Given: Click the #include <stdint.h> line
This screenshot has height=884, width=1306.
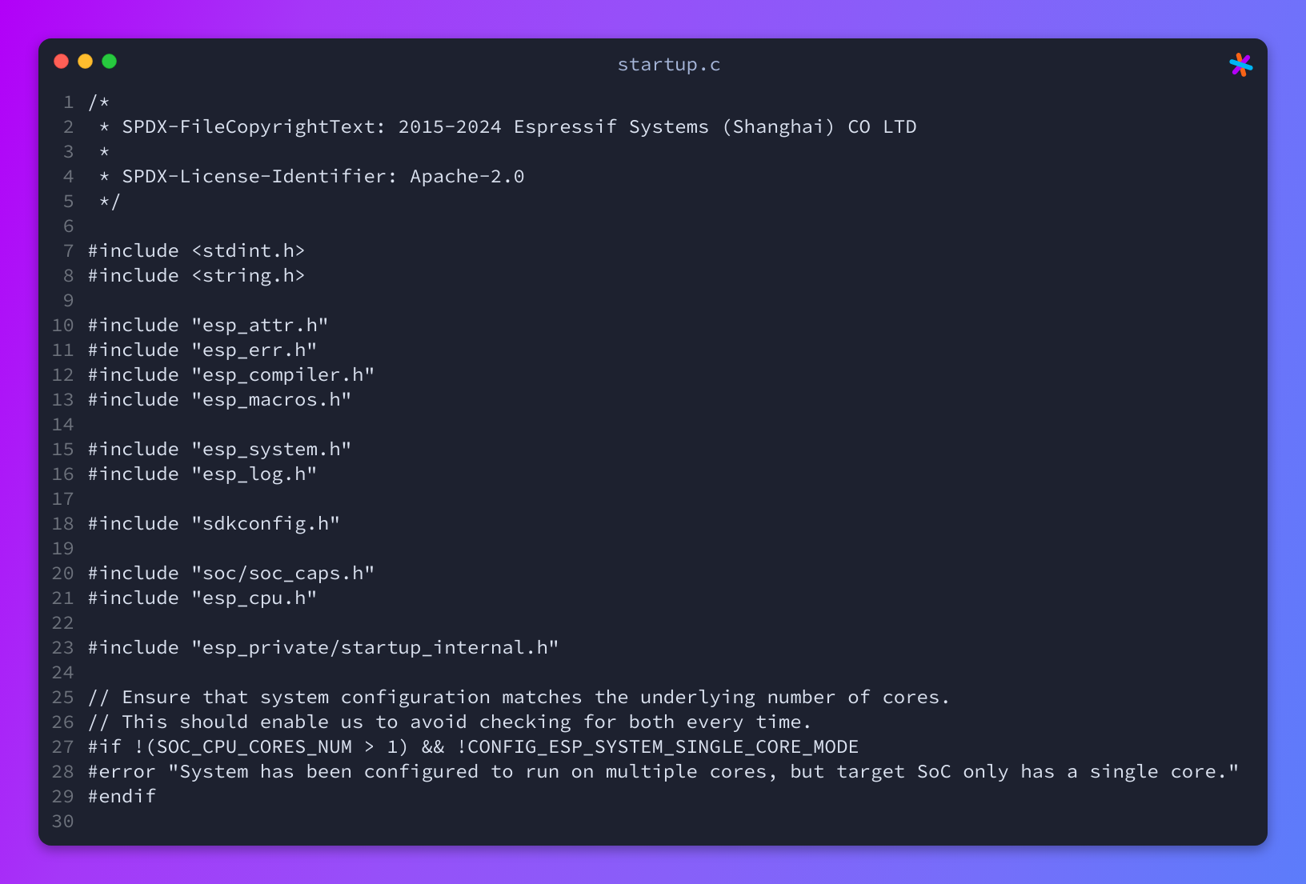Looking at the screenshot, I should point(196,251).
